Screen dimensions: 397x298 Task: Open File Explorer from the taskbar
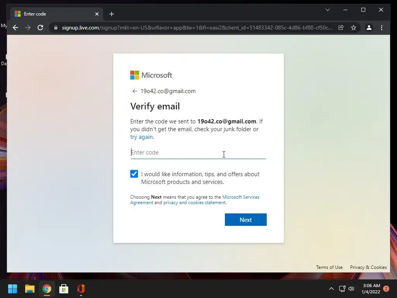[x=29, y=289]
